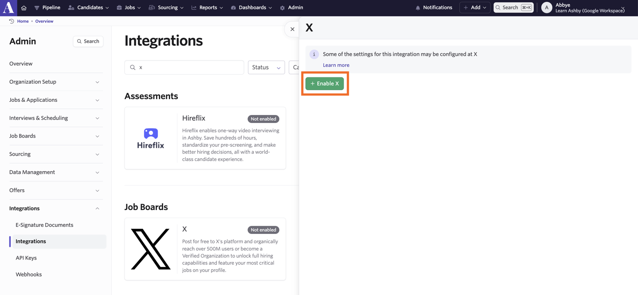
Task: Open the Add dropdown button
Action: pyautogui.click(x=475, y=8)
